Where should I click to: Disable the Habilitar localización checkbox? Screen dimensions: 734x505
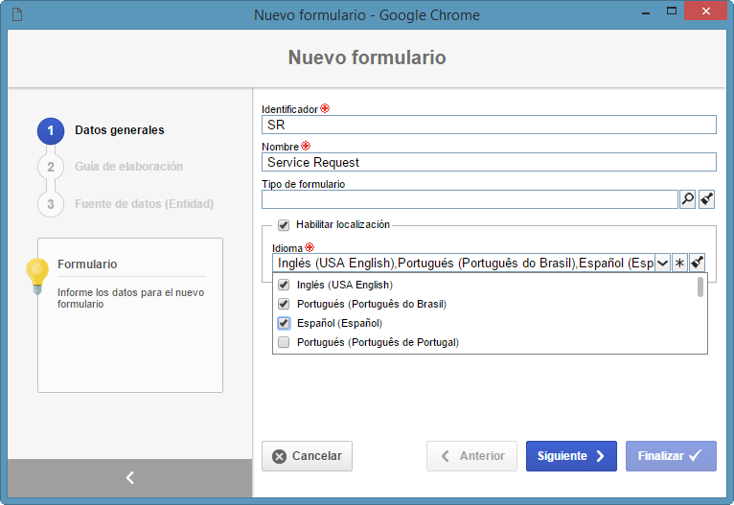coord(284,225)
